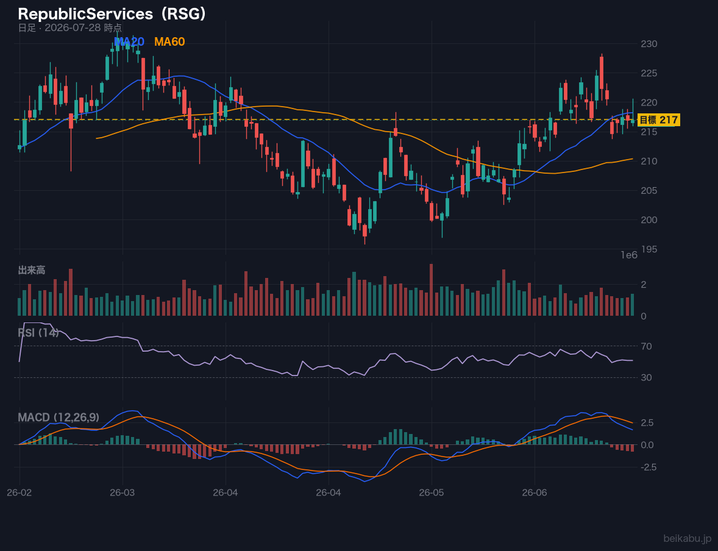Click the 205 price axis label
The width and height of the screenshot is (718, 551).
[x=649, y=191]
